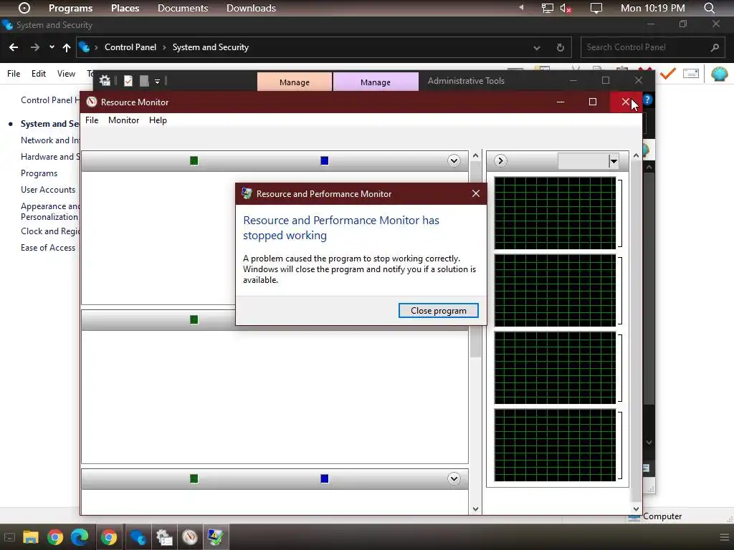Image resolution: width=734 pixels, height=550 pixels.
Task: Open the Help menu in Resource Monitor
Action: pyautogui.click(x=158, y=120)
